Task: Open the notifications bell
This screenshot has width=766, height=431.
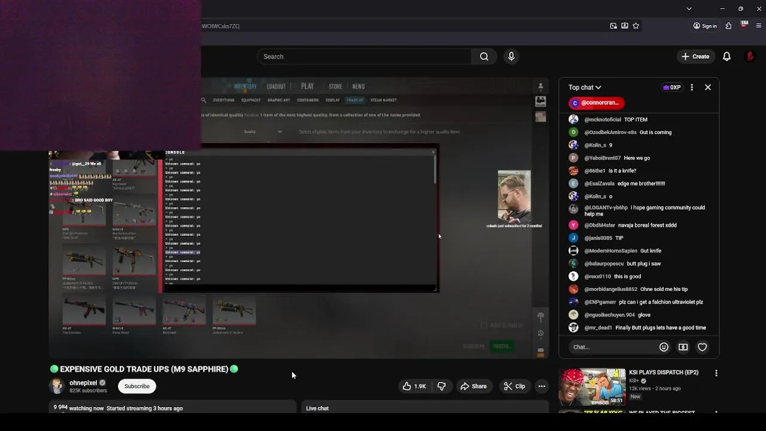Action: coord(727,56)
